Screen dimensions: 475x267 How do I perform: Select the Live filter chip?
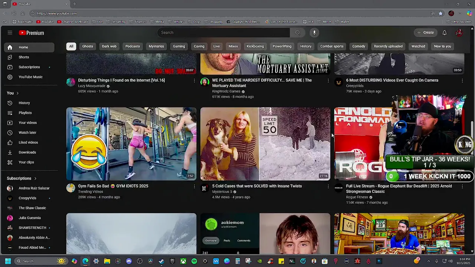coord(216,46)
